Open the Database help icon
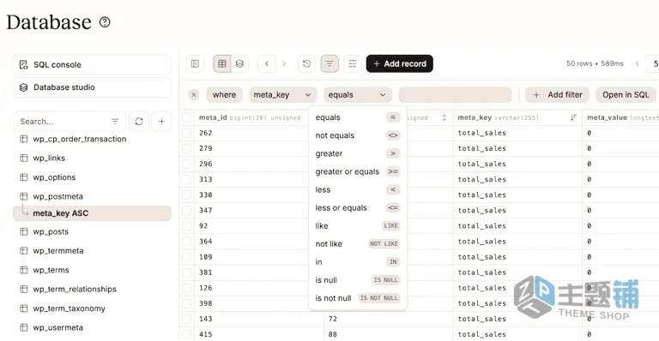This screenshot has width=659, height=341. click(x=105, y=21)
